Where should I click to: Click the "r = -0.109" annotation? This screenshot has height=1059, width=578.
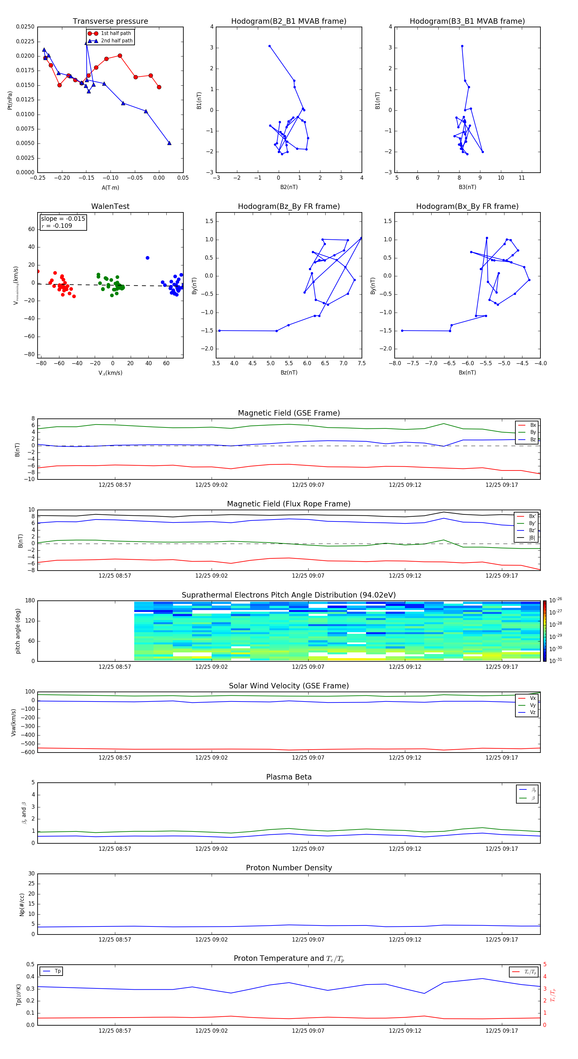pos(57,226)
